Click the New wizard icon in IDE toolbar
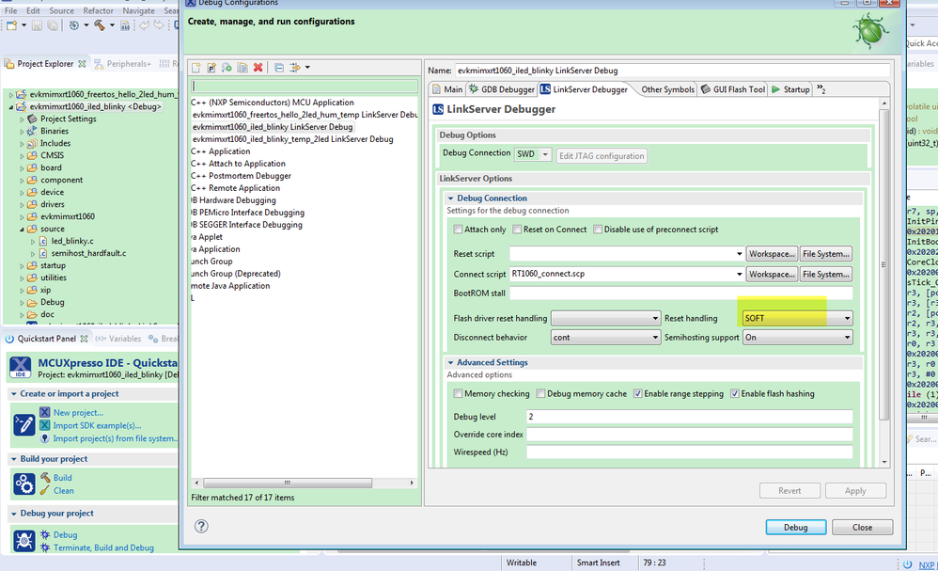The image size is (938, 571). point(11,25)
